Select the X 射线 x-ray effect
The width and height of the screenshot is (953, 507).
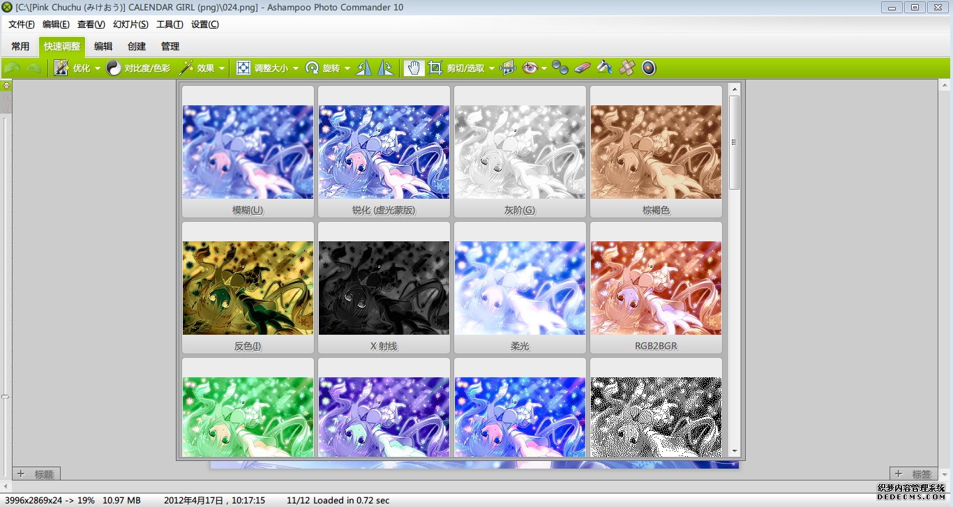(384, 288)
